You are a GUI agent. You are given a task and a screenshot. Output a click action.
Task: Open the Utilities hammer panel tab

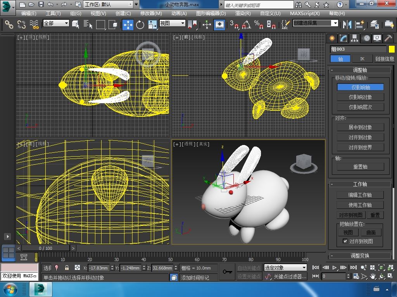[388, 38]
